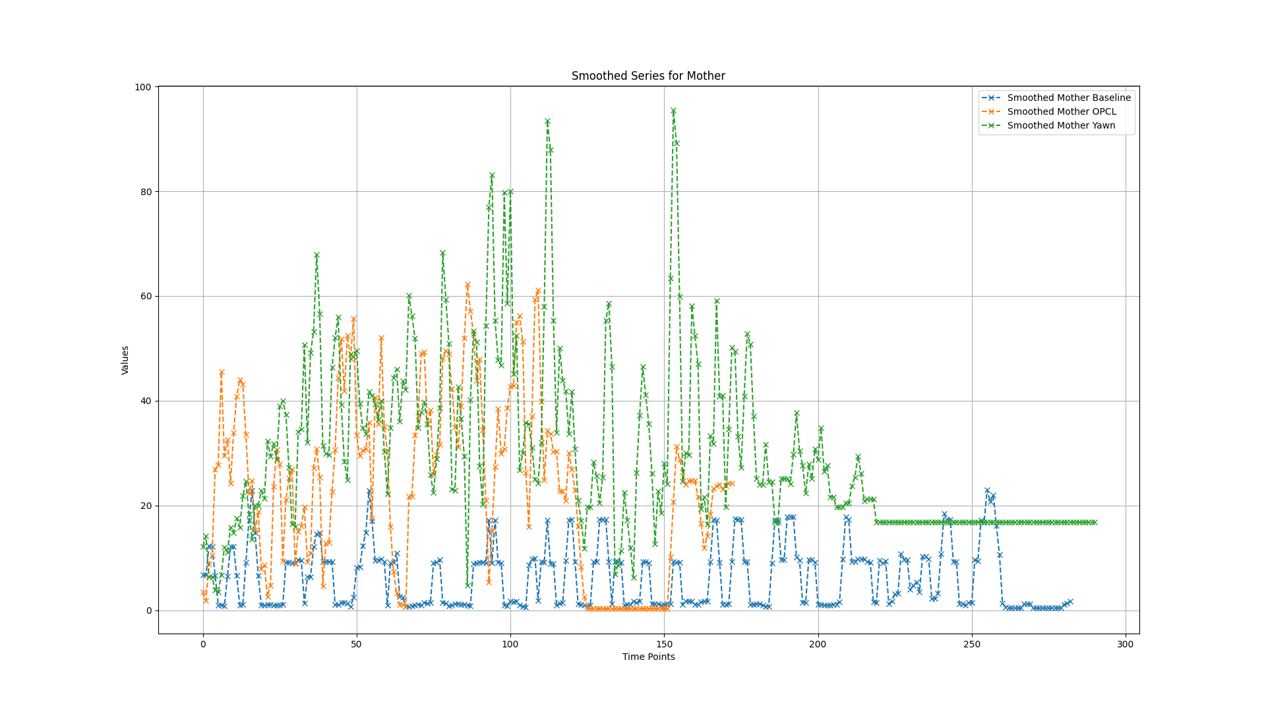Click the highest green Yawn peak near 95
This screenshot has width=1266, height=712.
673,111
